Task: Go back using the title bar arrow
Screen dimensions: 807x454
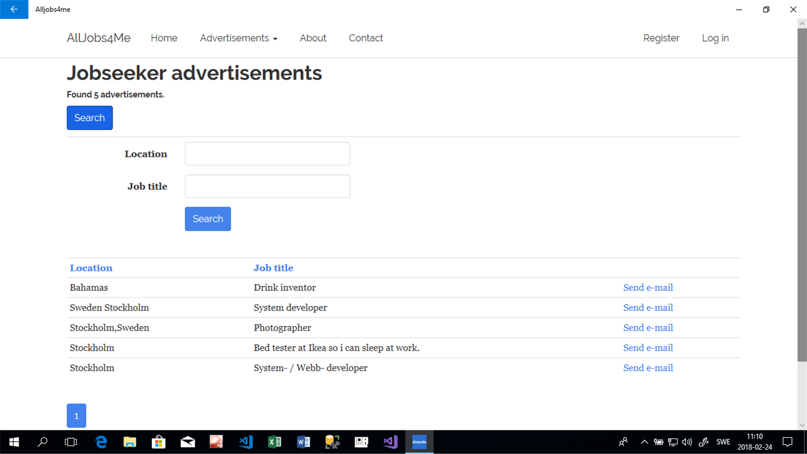Action: [14, 10]
